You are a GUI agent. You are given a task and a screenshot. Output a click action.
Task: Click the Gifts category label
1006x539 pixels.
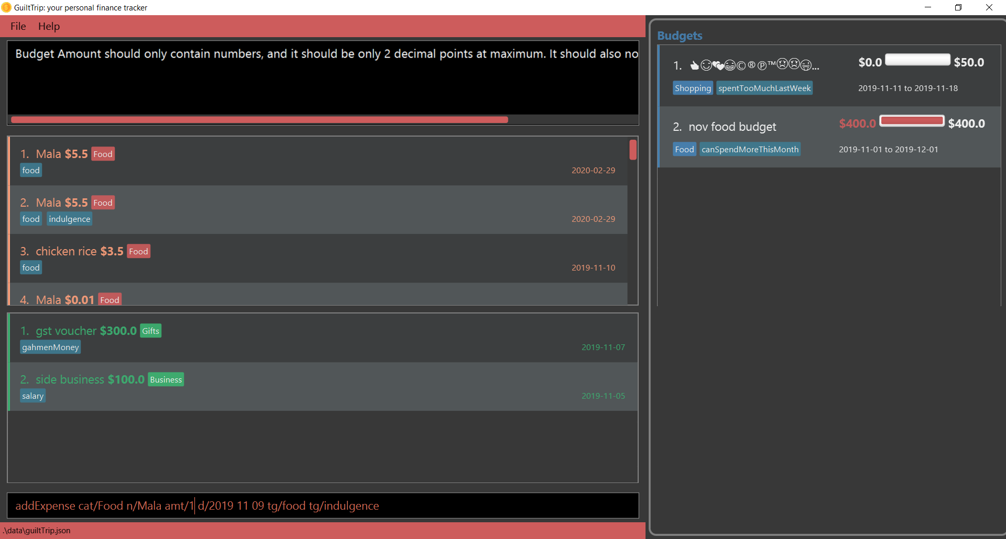pos(151,331)
